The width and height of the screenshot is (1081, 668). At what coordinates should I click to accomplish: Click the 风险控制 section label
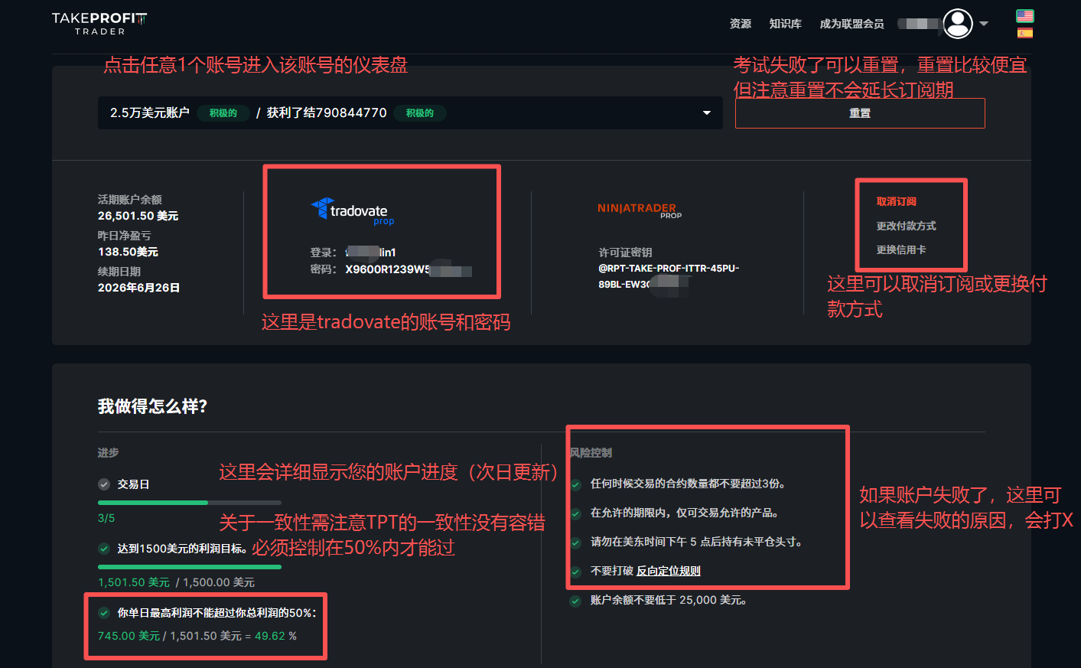(x=591, y=453)
